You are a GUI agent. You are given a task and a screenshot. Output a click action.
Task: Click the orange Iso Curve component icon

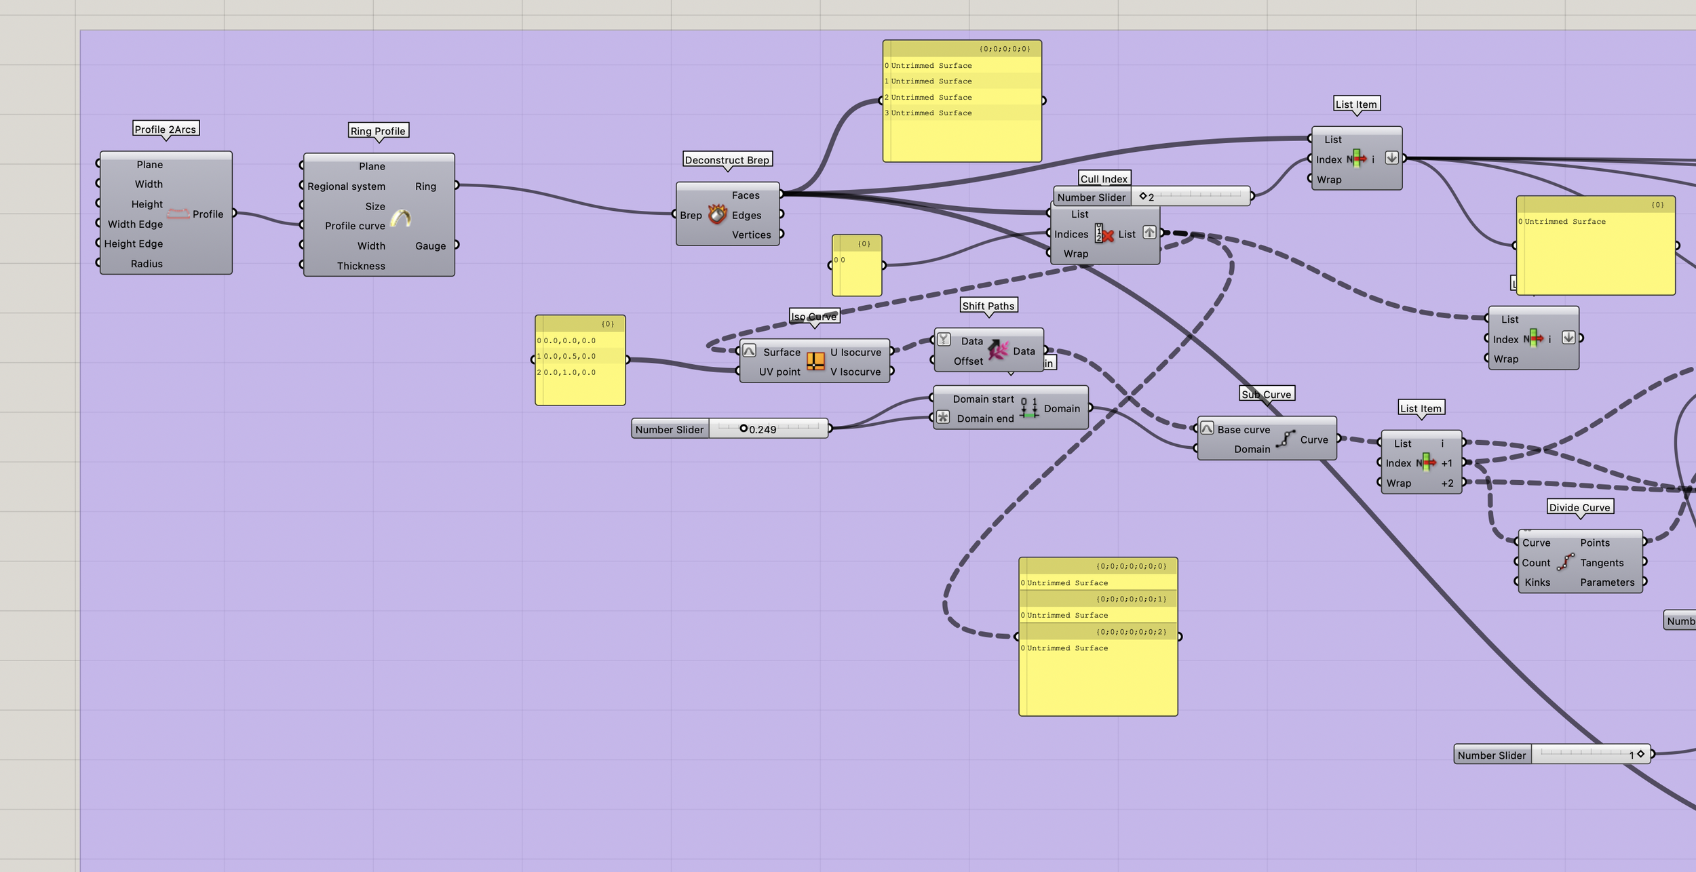(815, 361)
